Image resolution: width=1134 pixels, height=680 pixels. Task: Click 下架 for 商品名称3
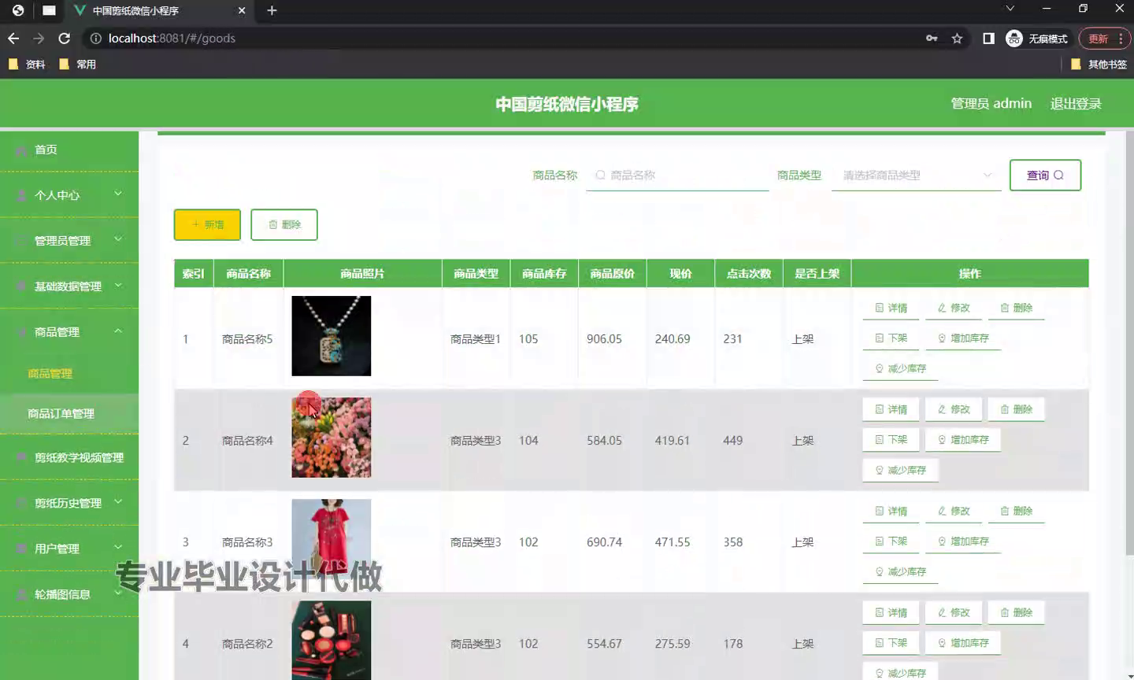891,541
